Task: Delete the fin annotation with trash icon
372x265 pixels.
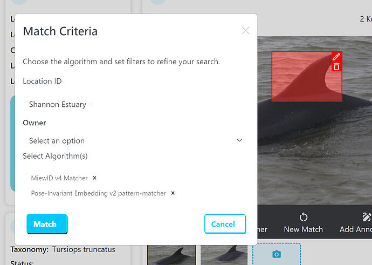Action: tap(336, 66)
